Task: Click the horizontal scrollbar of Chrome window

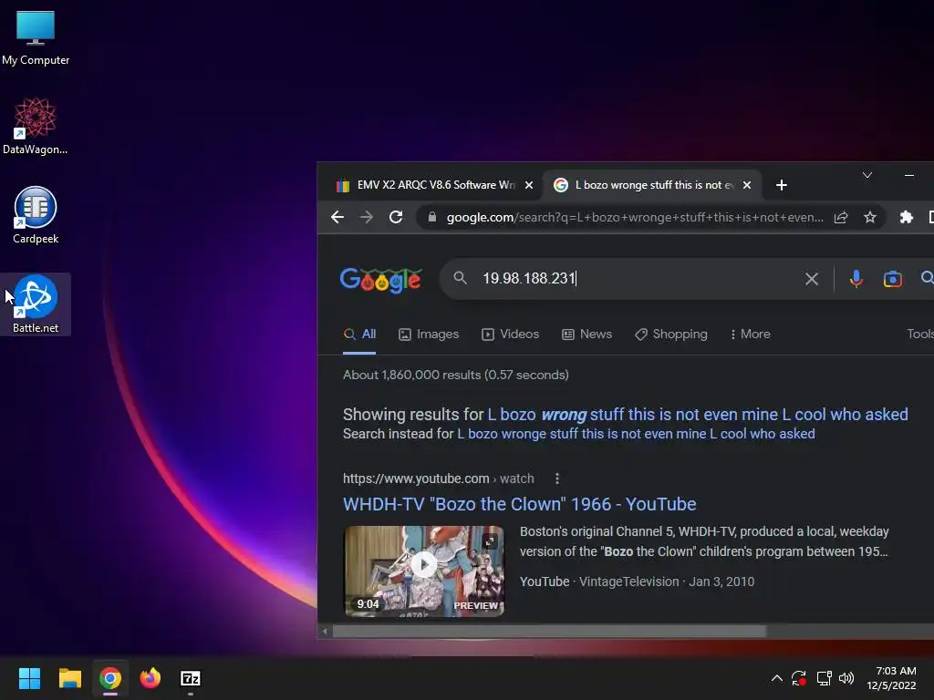Action: coord(549,631)
